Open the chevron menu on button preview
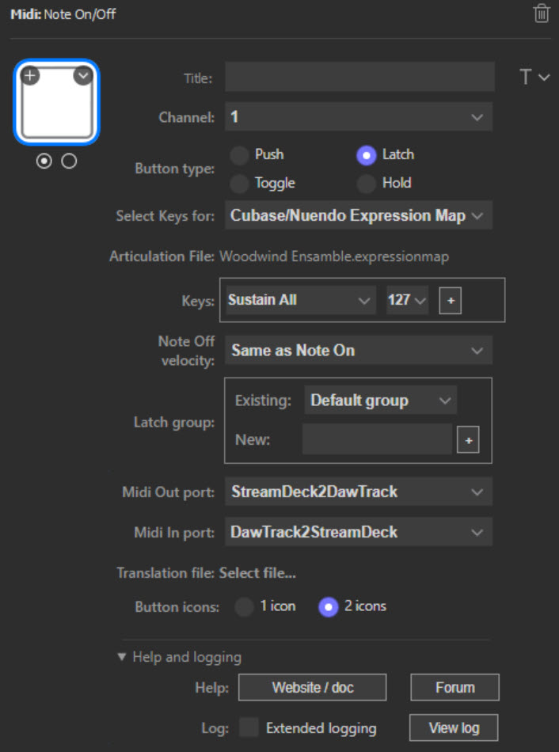The image size is (559, 752). pos(83,76)
